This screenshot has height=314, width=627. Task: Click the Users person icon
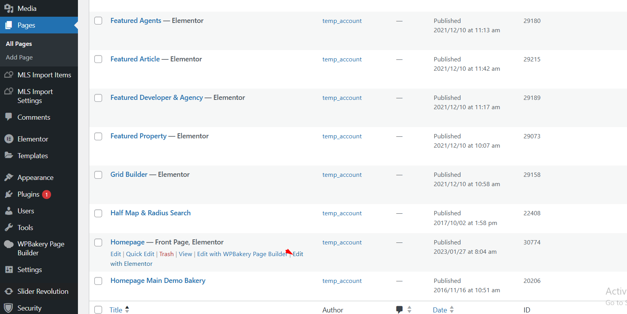[x=9, y=211]
